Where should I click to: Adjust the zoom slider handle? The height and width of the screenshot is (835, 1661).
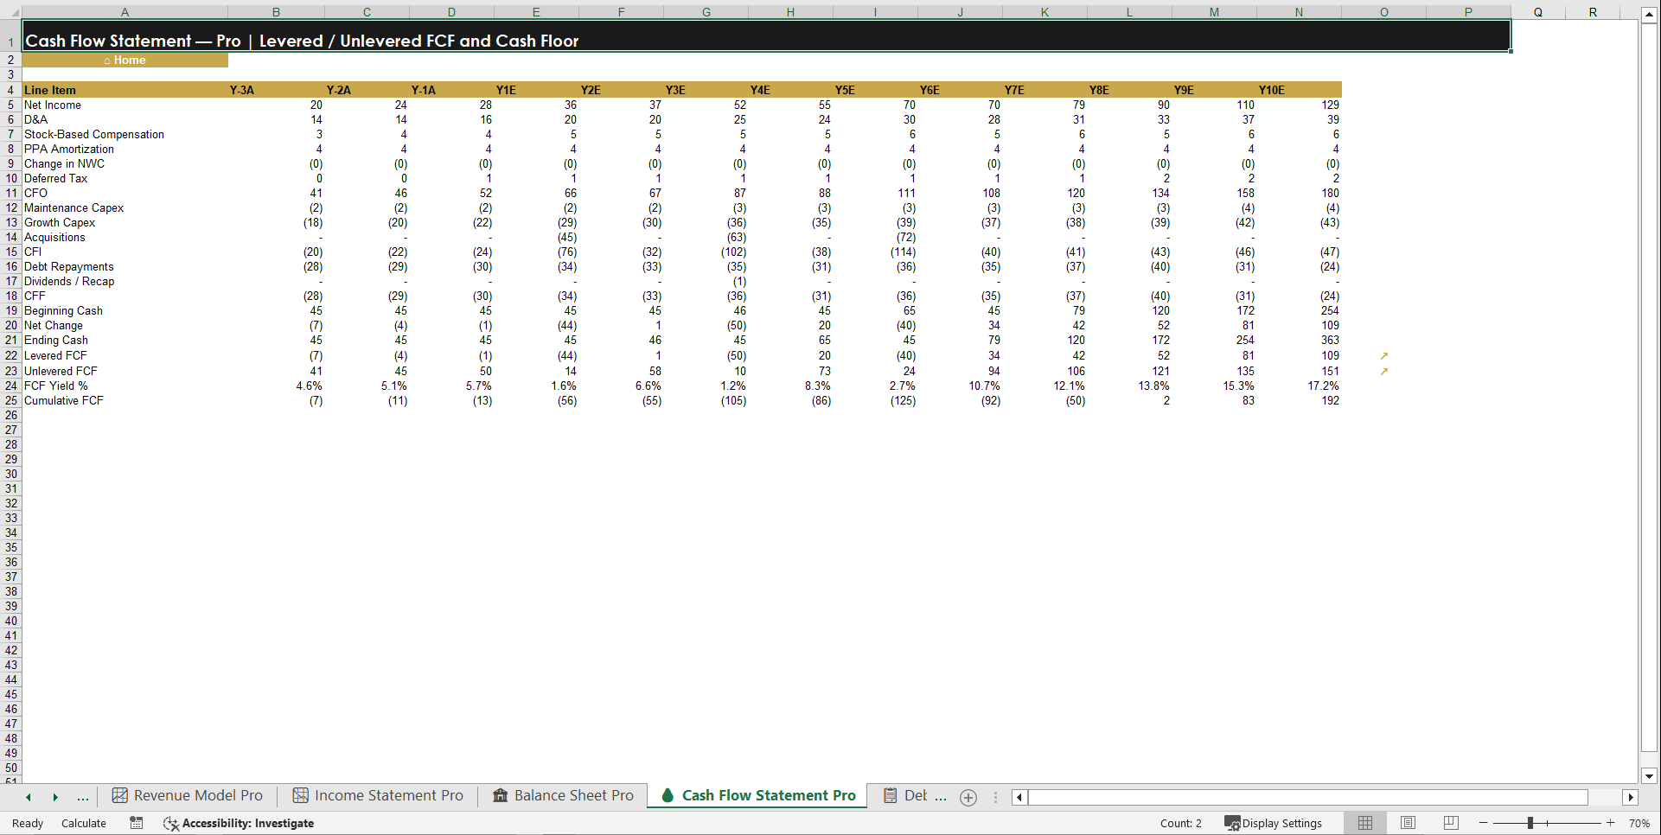pos(1530,823)
